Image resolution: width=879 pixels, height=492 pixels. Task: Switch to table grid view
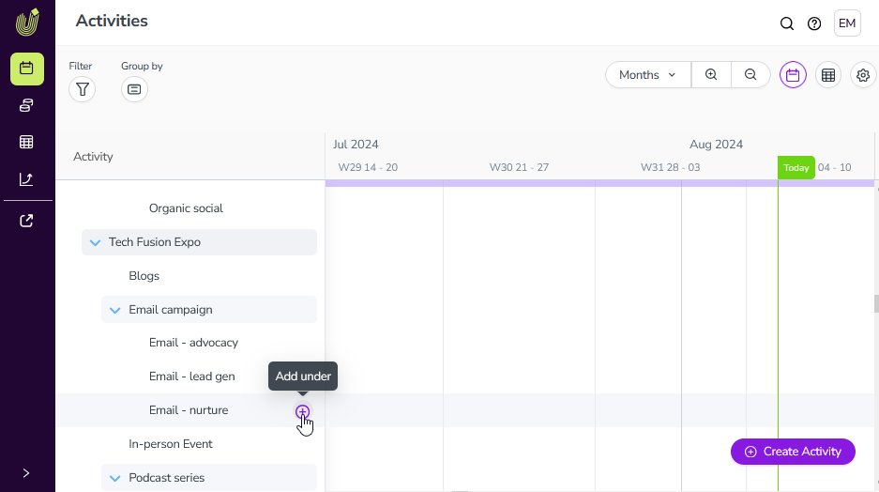pos(828,75)
